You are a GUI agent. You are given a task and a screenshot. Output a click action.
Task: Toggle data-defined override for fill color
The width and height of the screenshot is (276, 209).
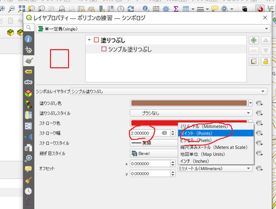(259, 103)
